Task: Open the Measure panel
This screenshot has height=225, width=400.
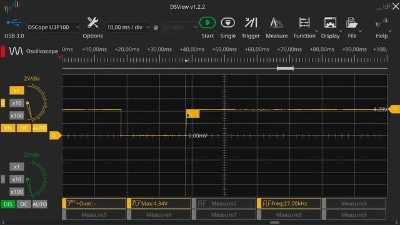Action: click(276, 23)
